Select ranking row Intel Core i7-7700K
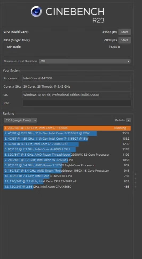This screenshot has width=142, height=259. pos(67,144)
